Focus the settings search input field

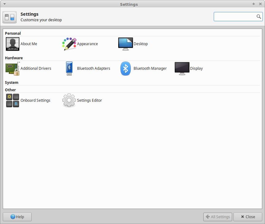(235, 17)
